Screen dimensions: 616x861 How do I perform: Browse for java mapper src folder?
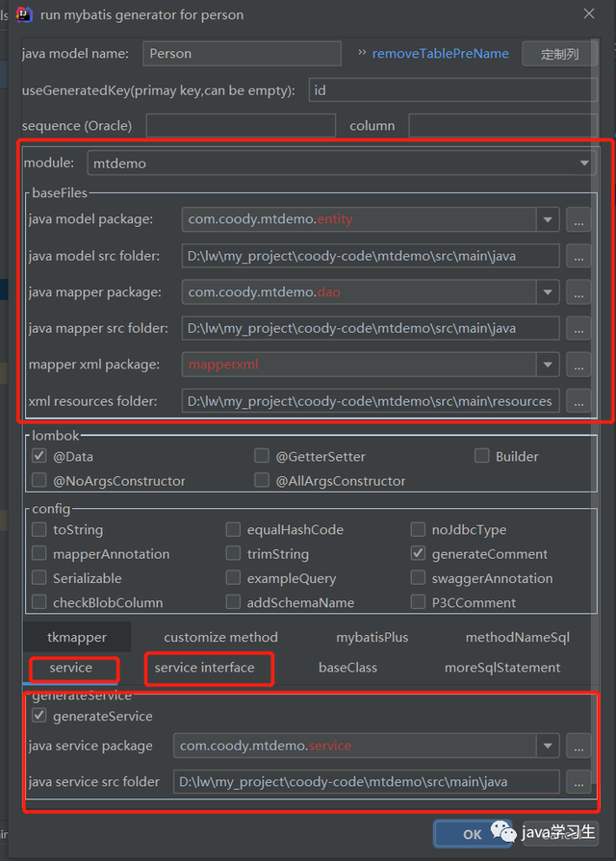(578, 328)
